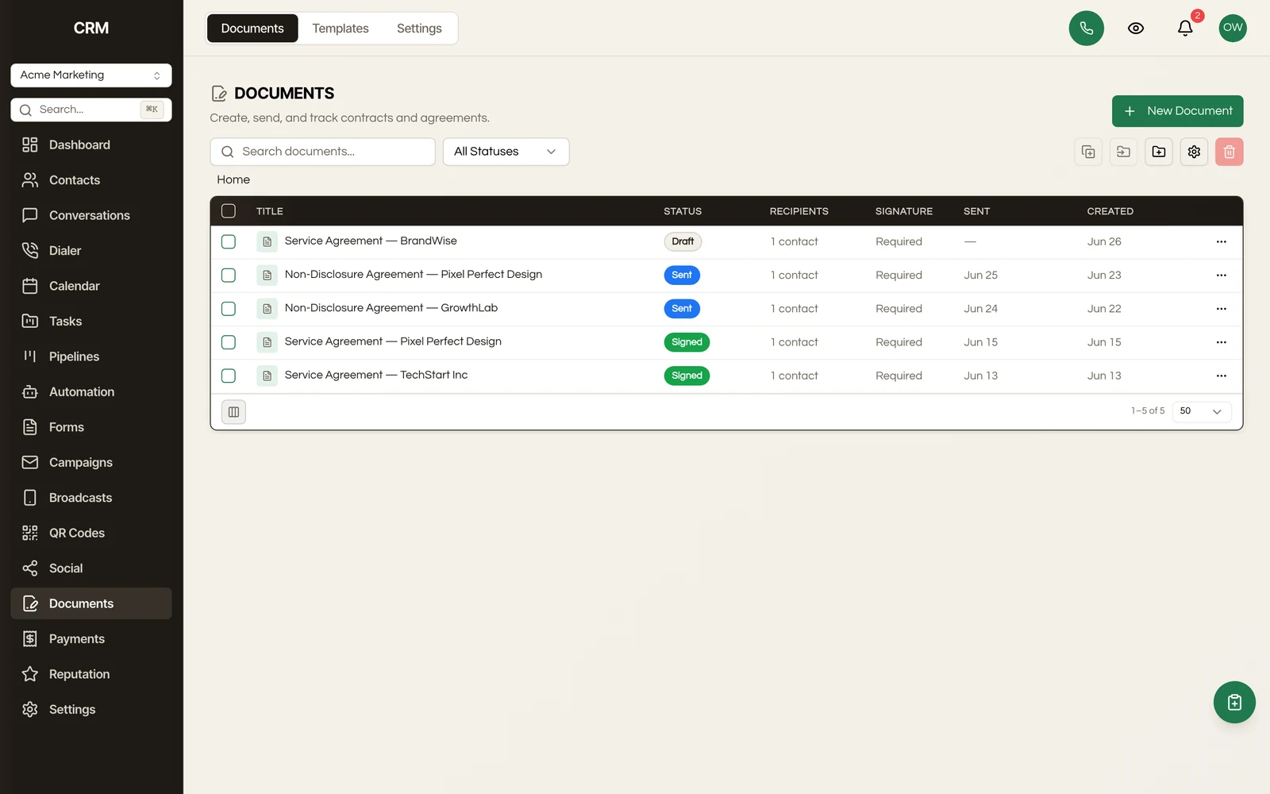Viewport: 1270px width, 794px height.
Task: Open row actions for Service Agreement — TechStart Inc
Action: pyautogui.click(x=1221, y=376)
